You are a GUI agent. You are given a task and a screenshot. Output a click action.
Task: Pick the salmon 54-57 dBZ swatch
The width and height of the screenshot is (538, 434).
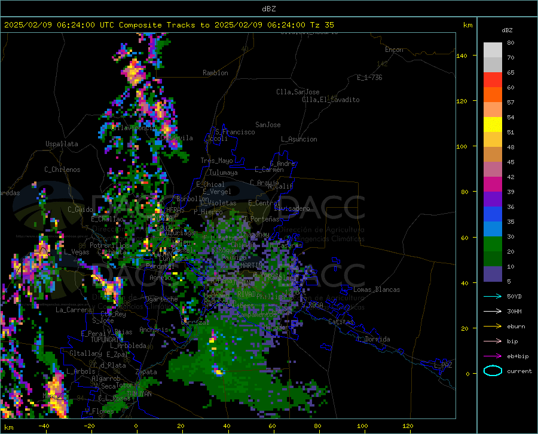493,110
